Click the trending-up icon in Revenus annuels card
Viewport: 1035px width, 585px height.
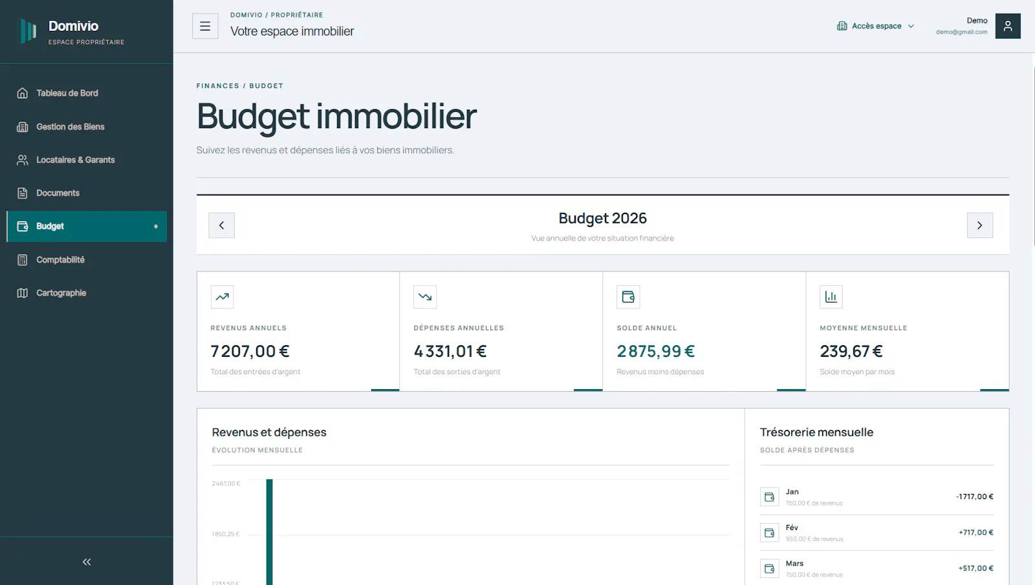[222, 297]
